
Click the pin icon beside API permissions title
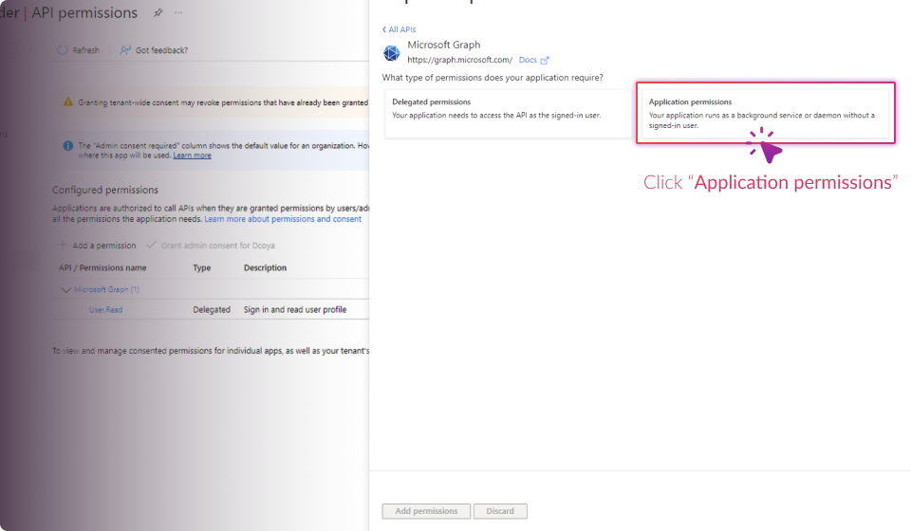158,13
